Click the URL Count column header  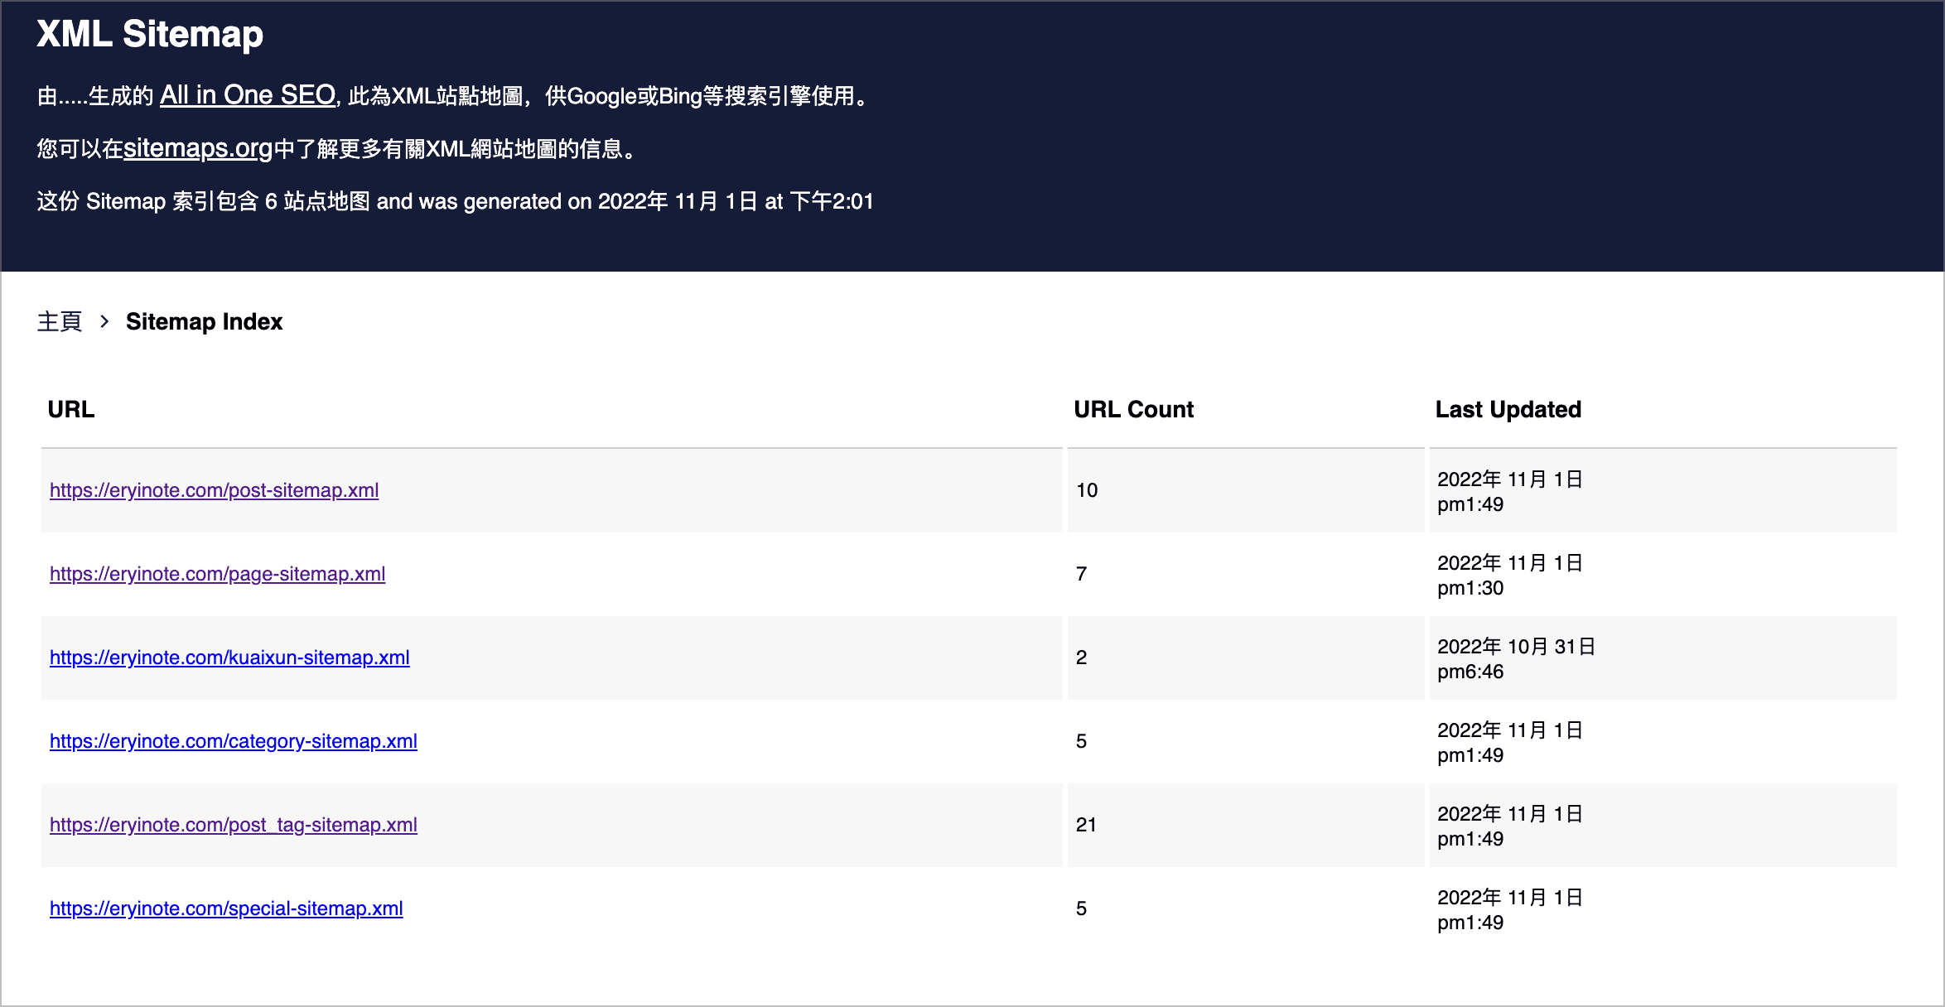coord(1133,409)
